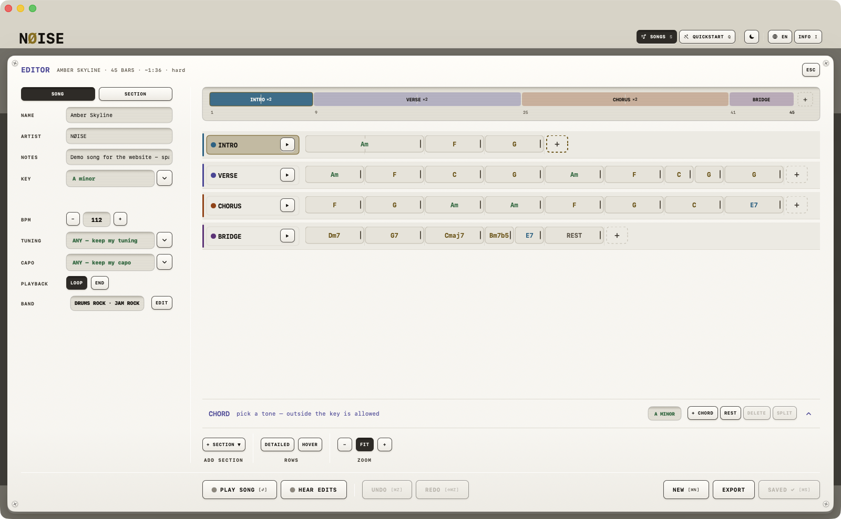Click the song name input field

[x=119, y=115]
